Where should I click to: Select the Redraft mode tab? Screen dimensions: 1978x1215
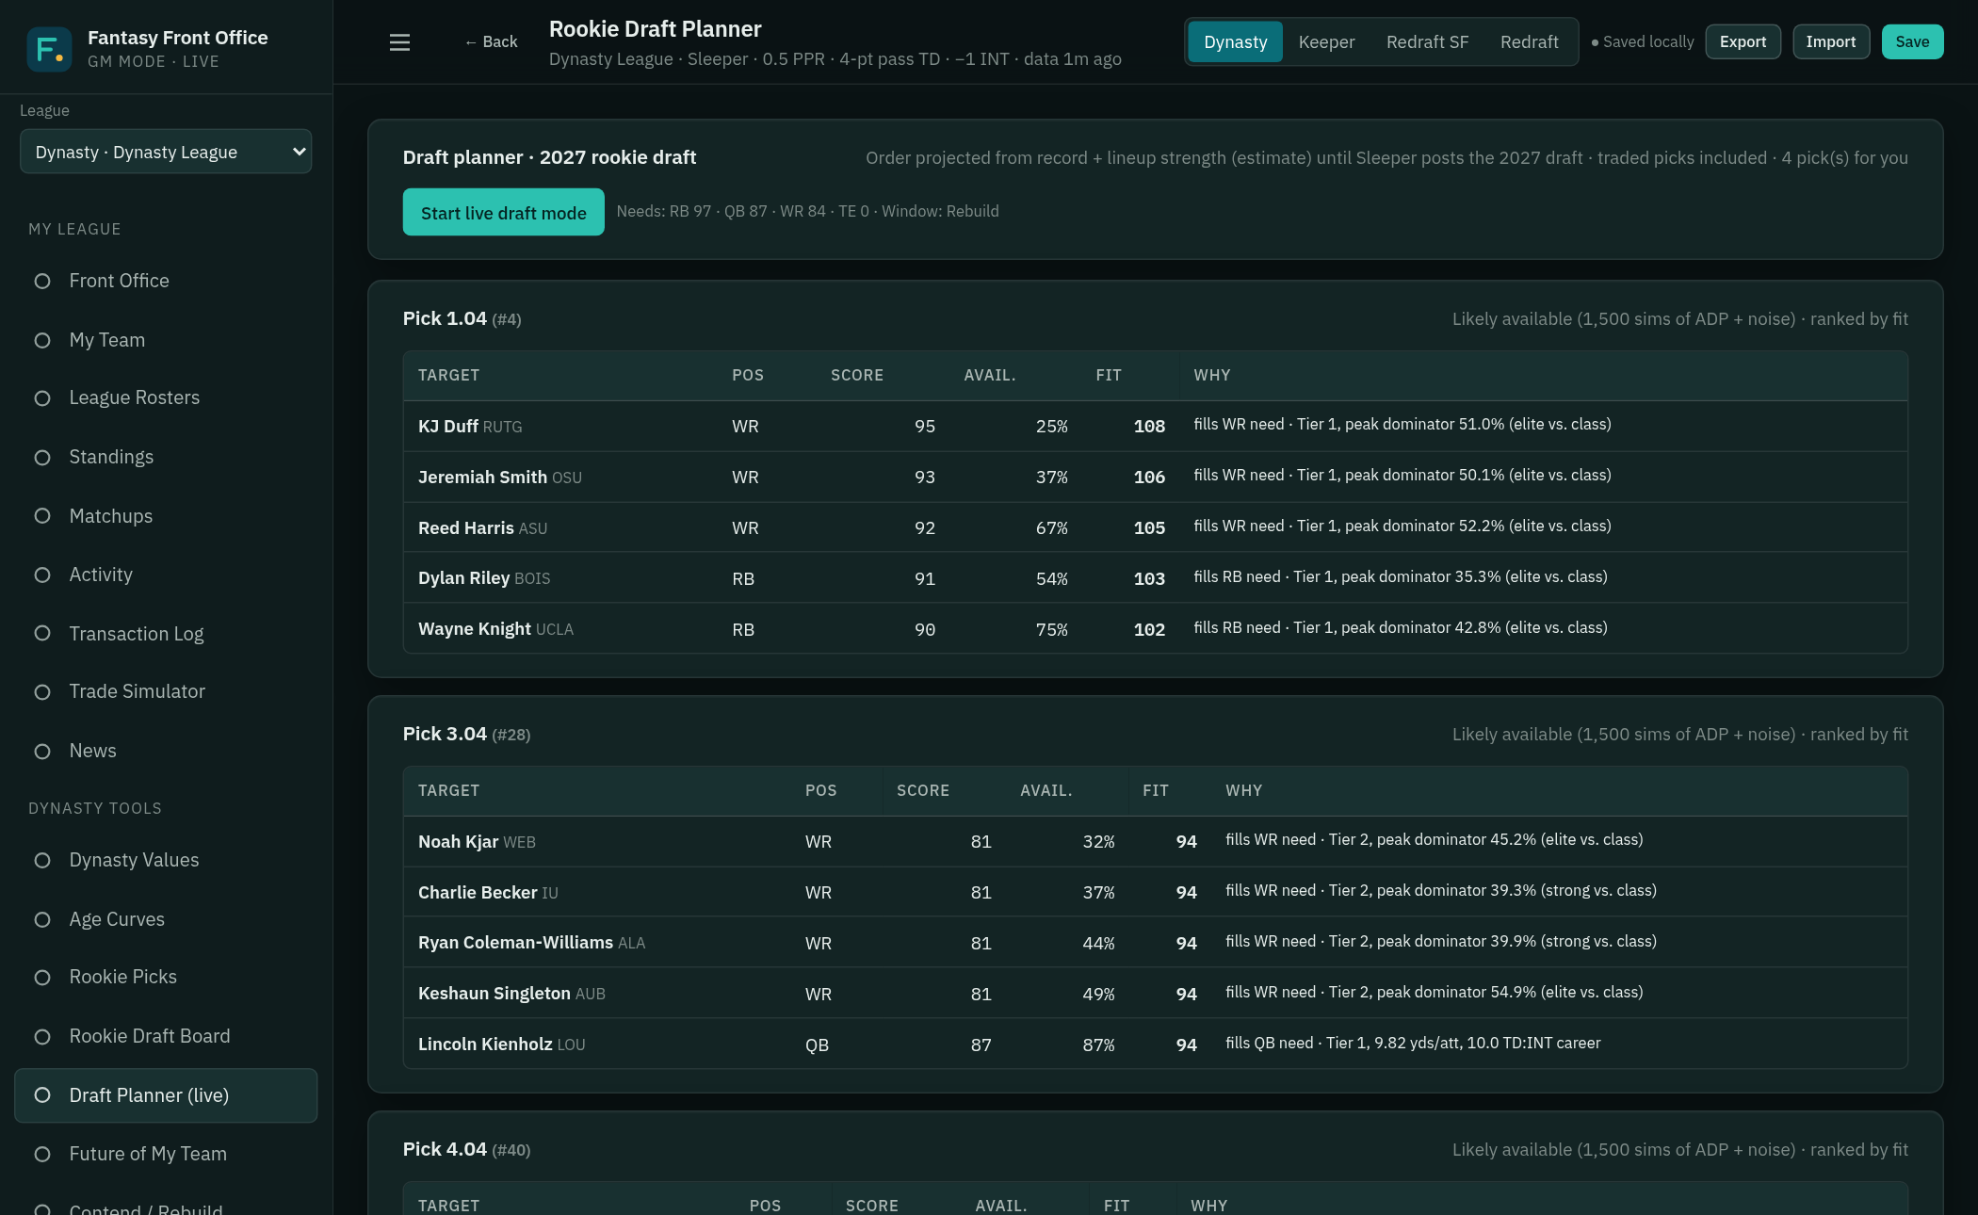pos(1529,42)
